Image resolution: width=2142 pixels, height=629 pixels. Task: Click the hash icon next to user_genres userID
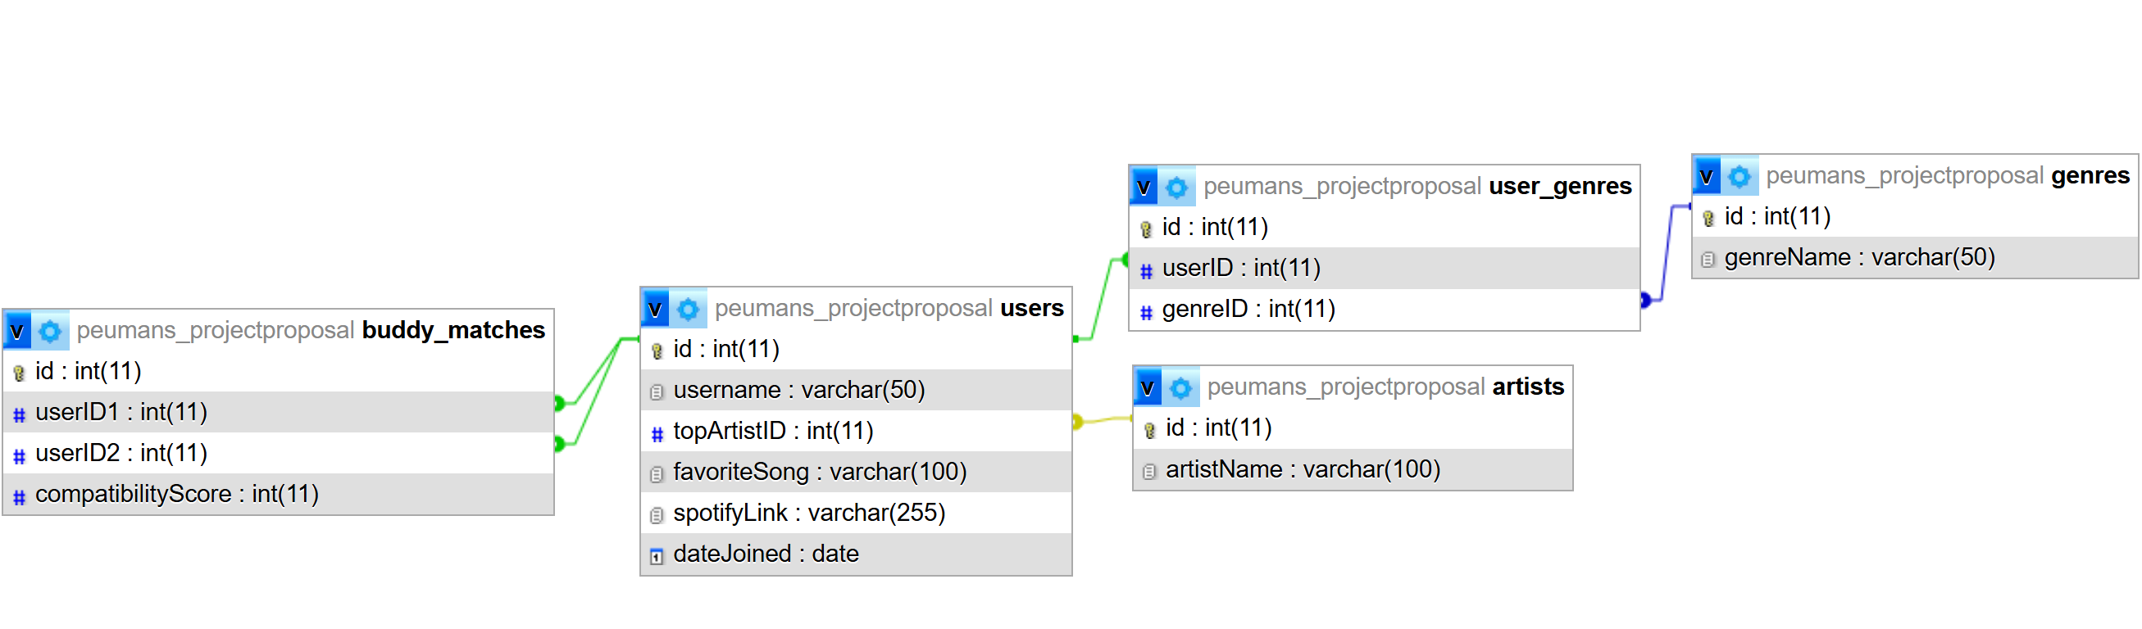(1146, 270)
